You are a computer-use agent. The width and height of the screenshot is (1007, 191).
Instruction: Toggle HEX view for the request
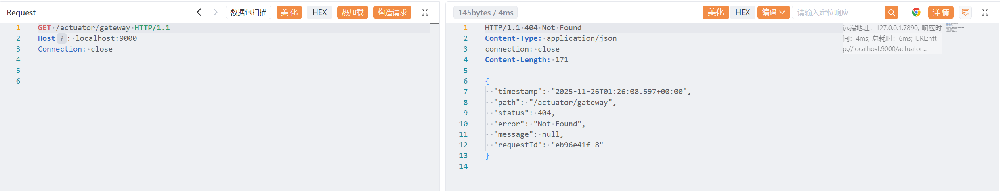pos(319,13)
